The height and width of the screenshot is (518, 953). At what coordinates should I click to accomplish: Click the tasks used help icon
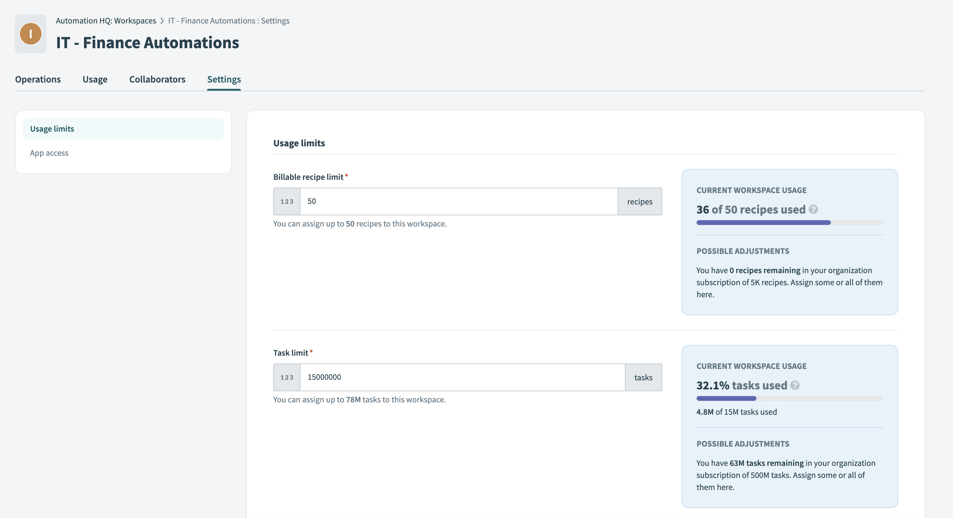(x=795, y=385)
